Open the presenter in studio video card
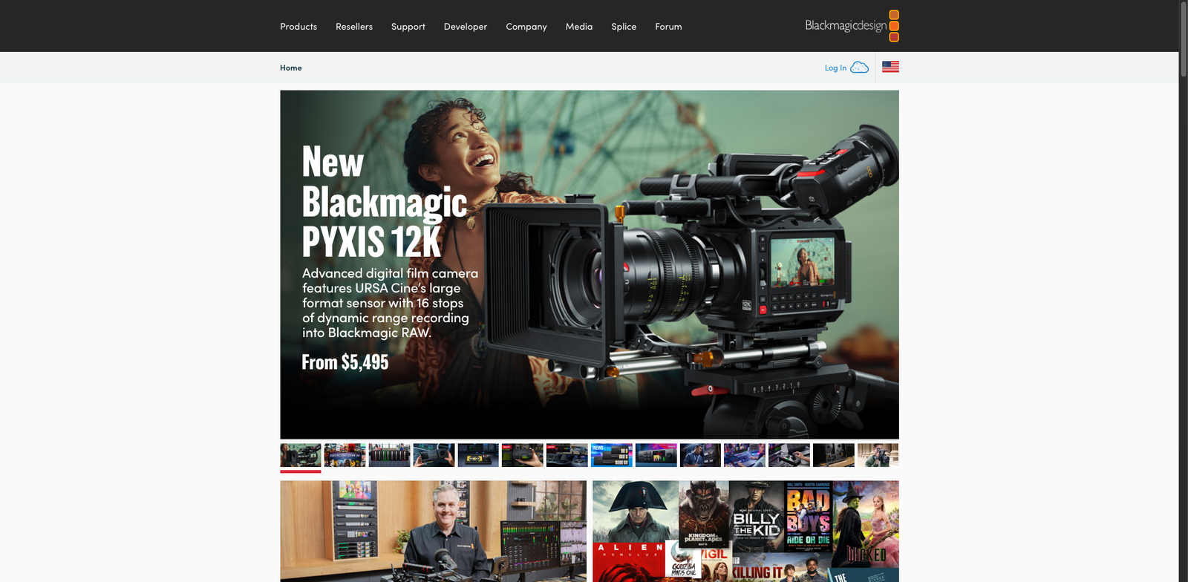Viewport: 1188px width, 582px height. pos(433,532)
